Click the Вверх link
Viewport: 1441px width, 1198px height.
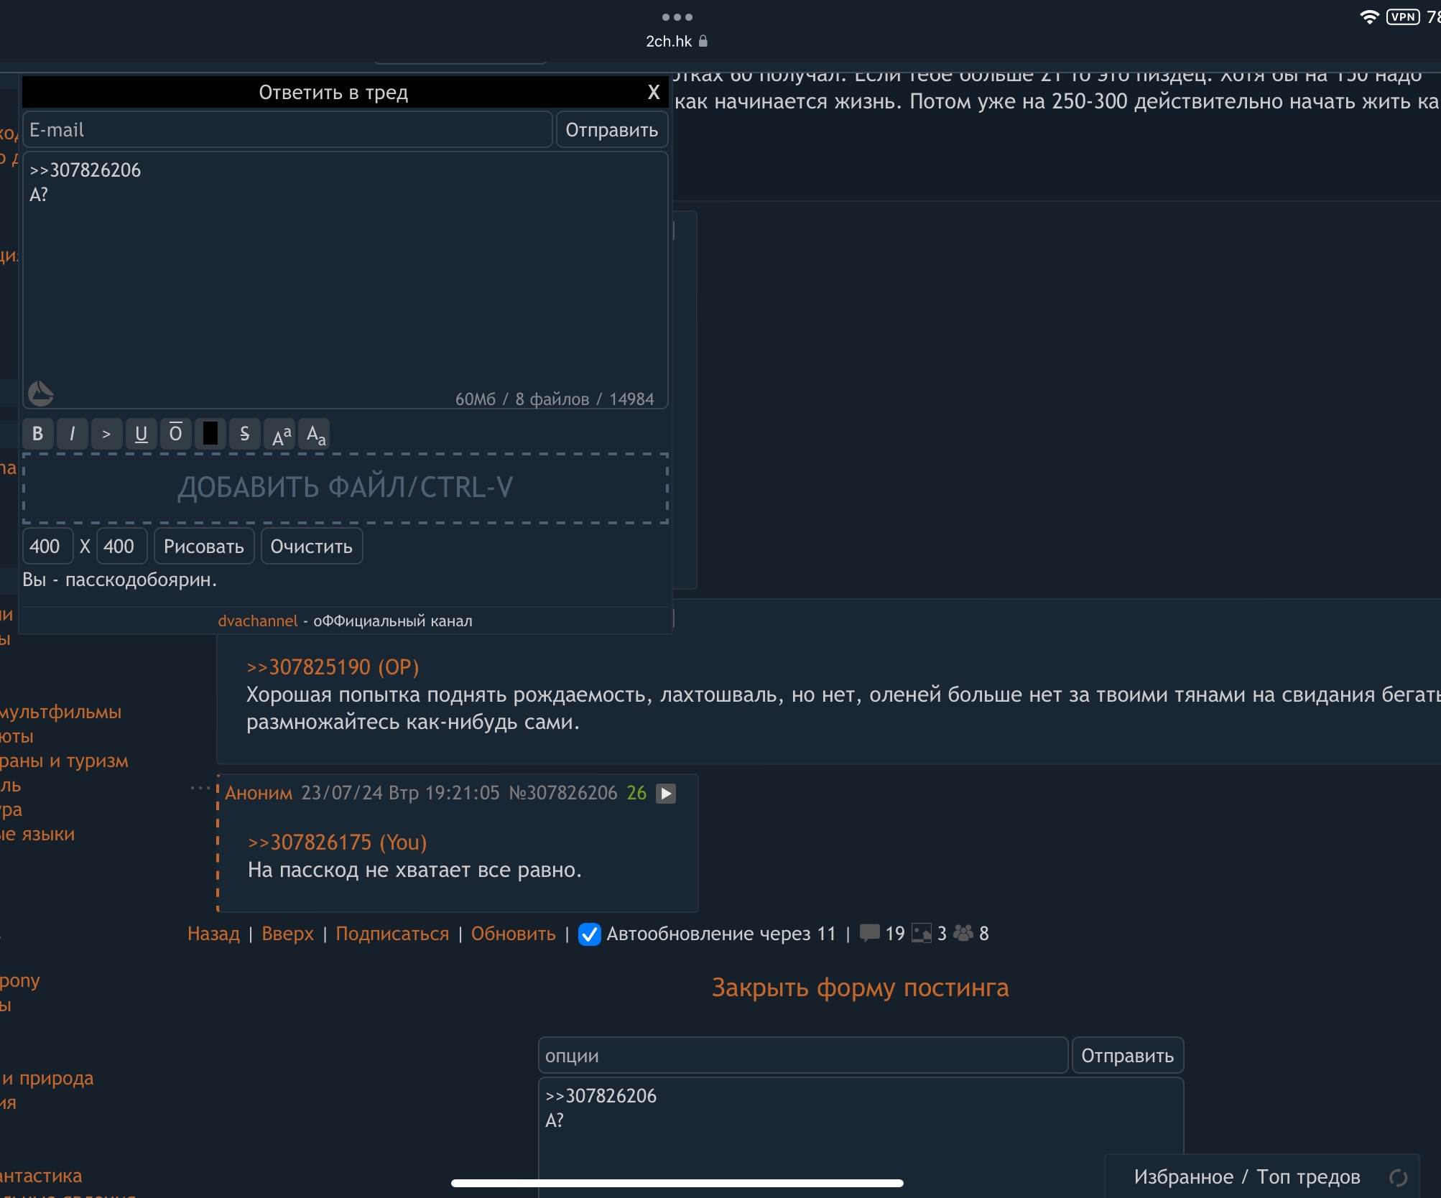point(287,934)
